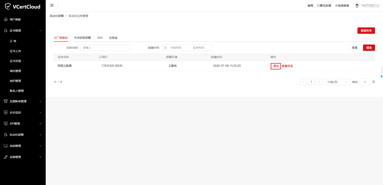Click the user avatar icon

point(357,6)
